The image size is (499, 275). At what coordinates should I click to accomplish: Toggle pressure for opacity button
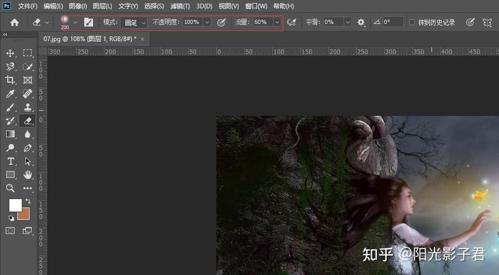point(221,23)
